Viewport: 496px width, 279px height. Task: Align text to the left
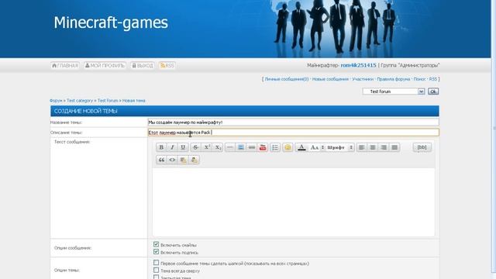coord(362,147)
